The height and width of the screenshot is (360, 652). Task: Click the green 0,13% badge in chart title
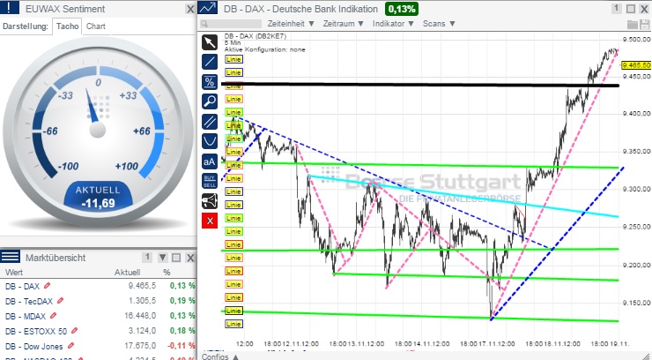pyautogui.click(x=401, y=9)
